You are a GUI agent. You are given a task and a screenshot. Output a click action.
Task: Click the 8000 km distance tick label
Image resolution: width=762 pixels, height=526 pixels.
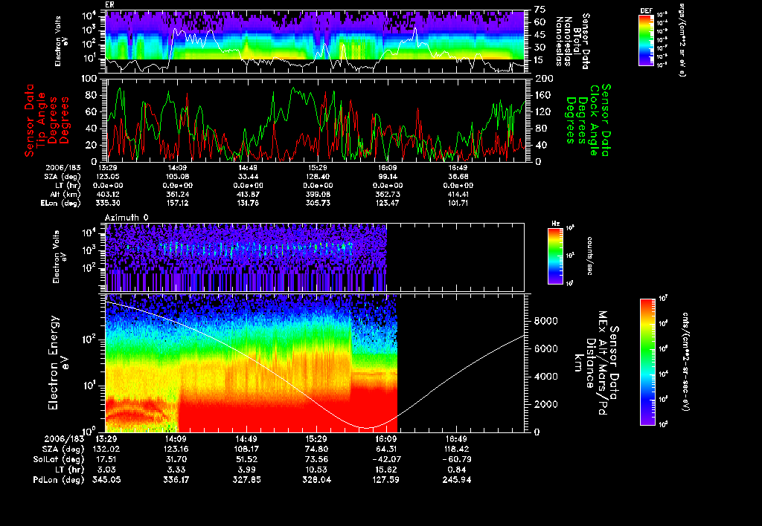tap(545, 321)
